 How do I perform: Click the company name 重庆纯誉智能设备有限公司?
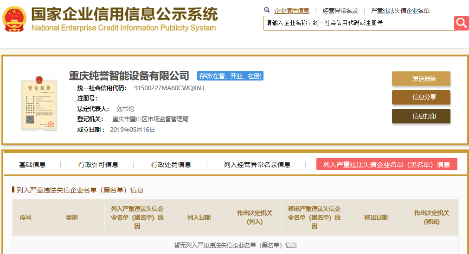[129, 76]
